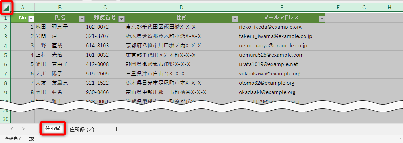Switch to the 住所録 sheet tab

point(53,129)
